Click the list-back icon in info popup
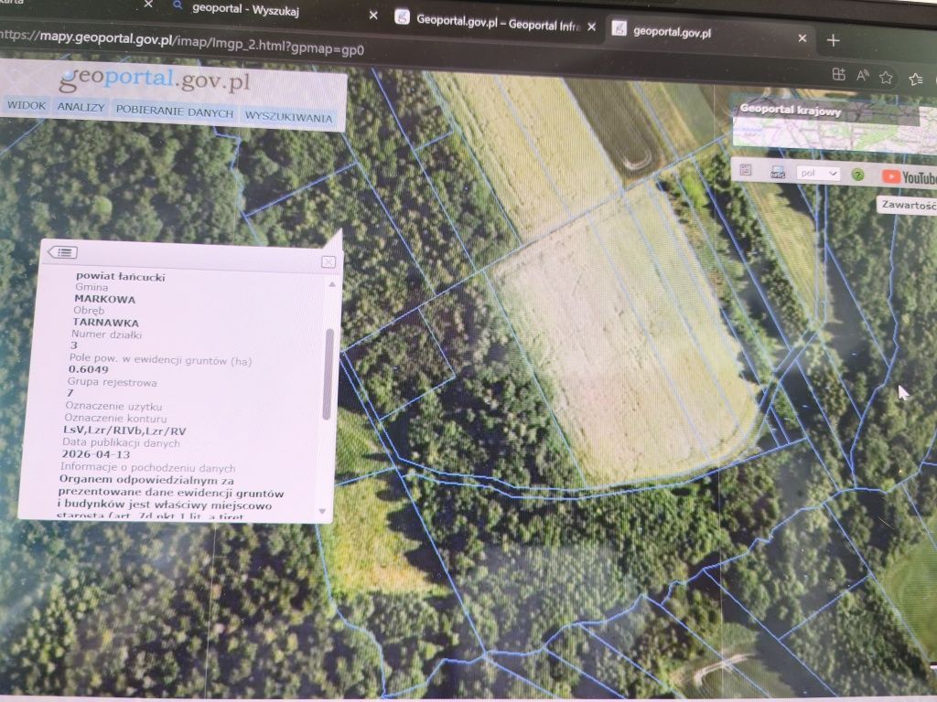 63,252
